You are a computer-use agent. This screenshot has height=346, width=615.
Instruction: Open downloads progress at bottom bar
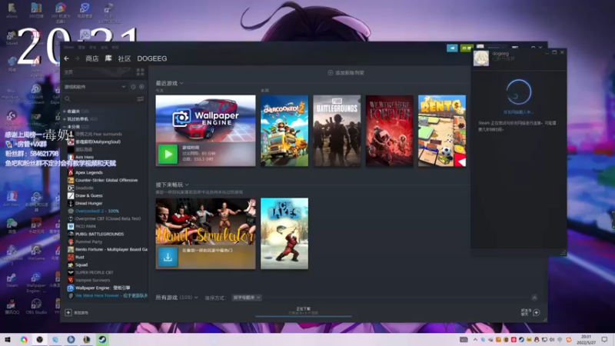(x=303, y=311)
